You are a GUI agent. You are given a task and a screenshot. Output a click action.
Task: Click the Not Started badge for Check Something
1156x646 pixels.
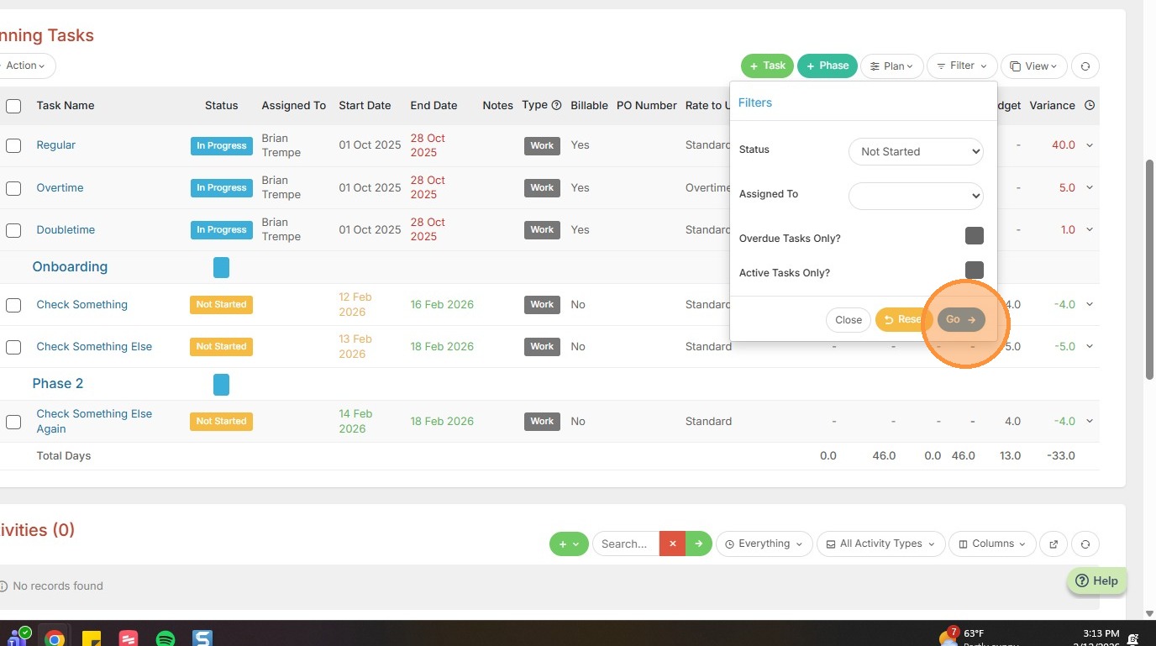click(222, 305)
